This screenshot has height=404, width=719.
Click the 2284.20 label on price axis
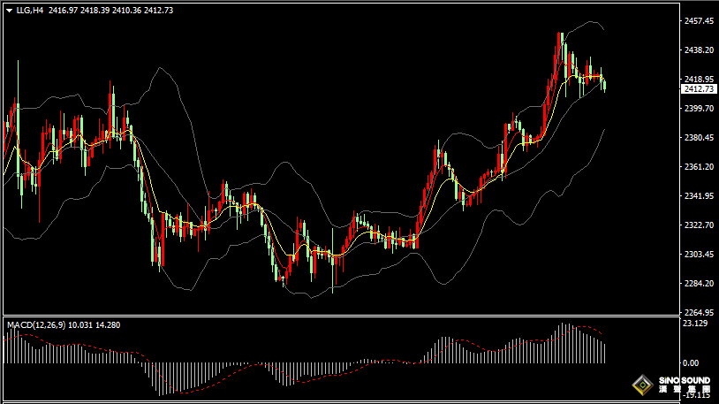(699, 284)
